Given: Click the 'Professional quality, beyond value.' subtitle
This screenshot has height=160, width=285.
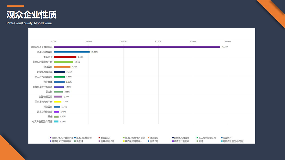Looking at the screenshot, I should point(29,23).
